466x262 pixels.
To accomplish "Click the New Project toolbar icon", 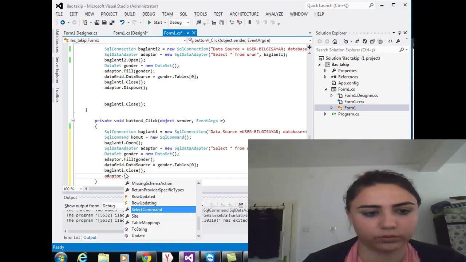I will click(x=85, y=23).
